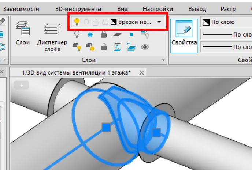Click the eye icon in layers panel
This screenshot has width=252, height=170.
[145, 47]
